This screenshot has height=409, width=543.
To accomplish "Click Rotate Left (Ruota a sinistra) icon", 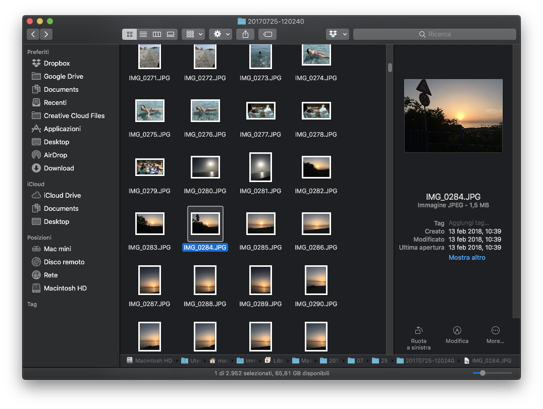I will pyautogui.click(x=418, y=331).
